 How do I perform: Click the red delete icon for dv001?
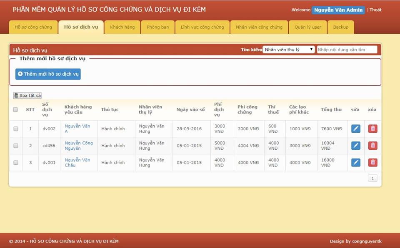coord(372,162)
